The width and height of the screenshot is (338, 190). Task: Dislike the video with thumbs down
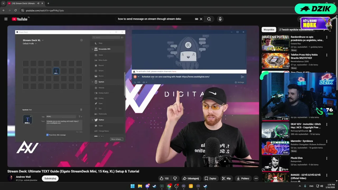coord(175,178)
